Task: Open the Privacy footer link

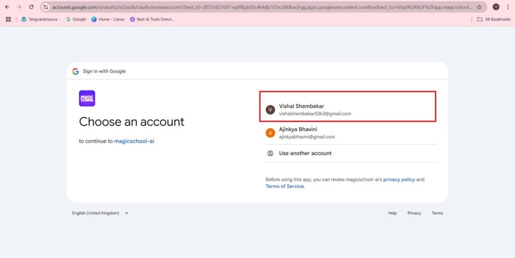Action: 414,213
